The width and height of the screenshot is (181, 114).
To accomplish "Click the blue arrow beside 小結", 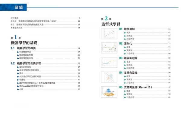I will click(x=18, y=89).
